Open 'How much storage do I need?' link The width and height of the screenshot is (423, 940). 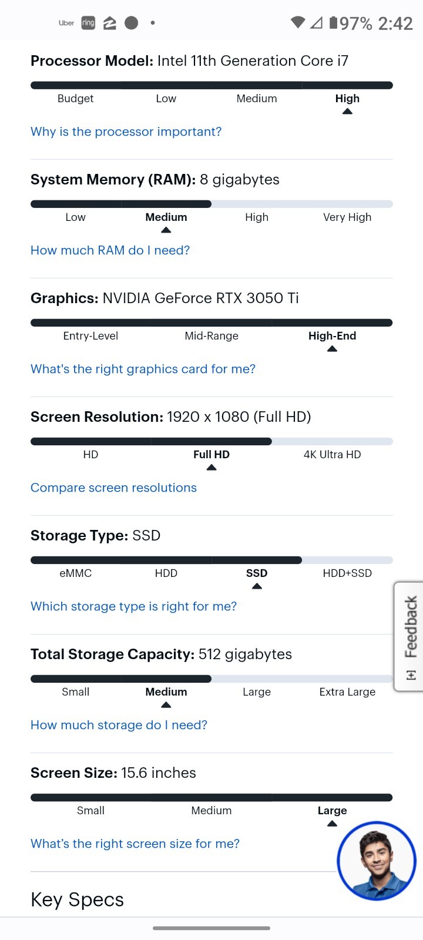coord(119,725)
